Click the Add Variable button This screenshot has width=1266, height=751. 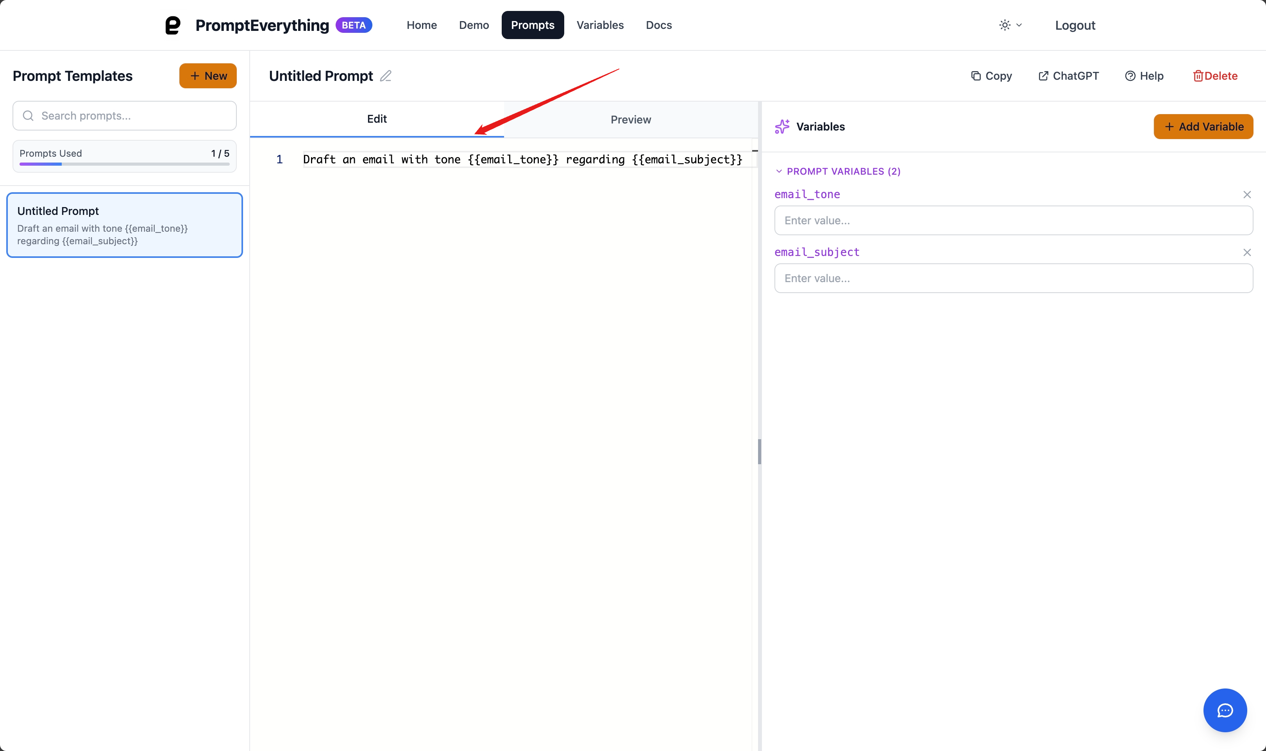coord(1203,126)
